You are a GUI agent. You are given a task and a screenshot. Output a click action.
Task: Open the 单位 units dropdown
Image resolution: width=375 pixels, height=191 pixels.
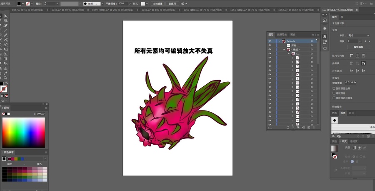(x=358, y=35)
